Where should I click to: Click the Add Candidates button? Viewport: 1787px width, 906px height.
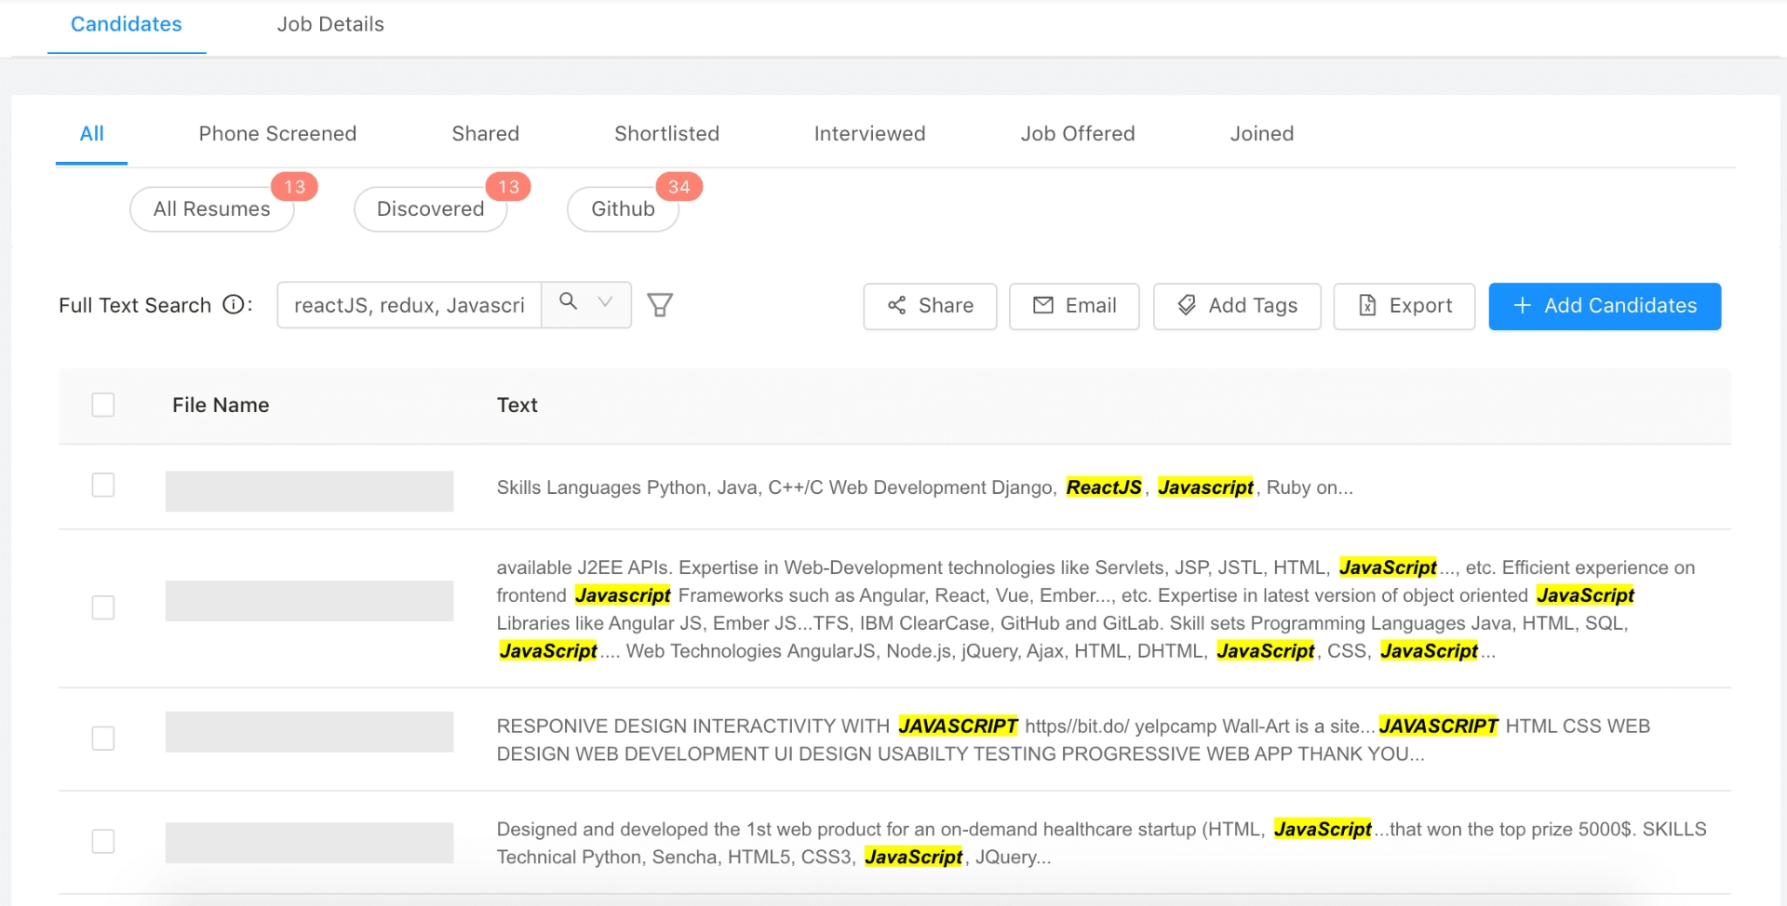pyautogui.click(x=1605, y=306)
